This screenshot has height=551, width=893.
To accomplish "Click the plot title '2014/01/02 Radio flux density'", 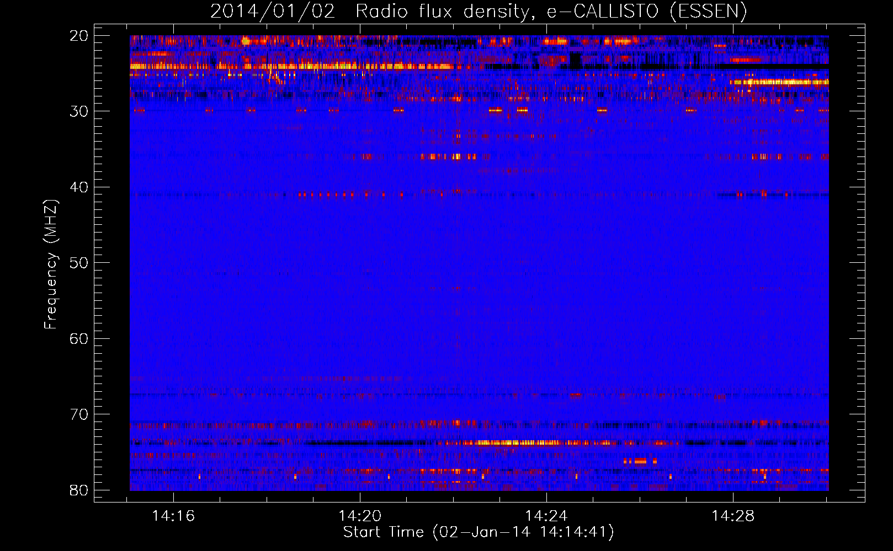I will [x=479, y=11].
